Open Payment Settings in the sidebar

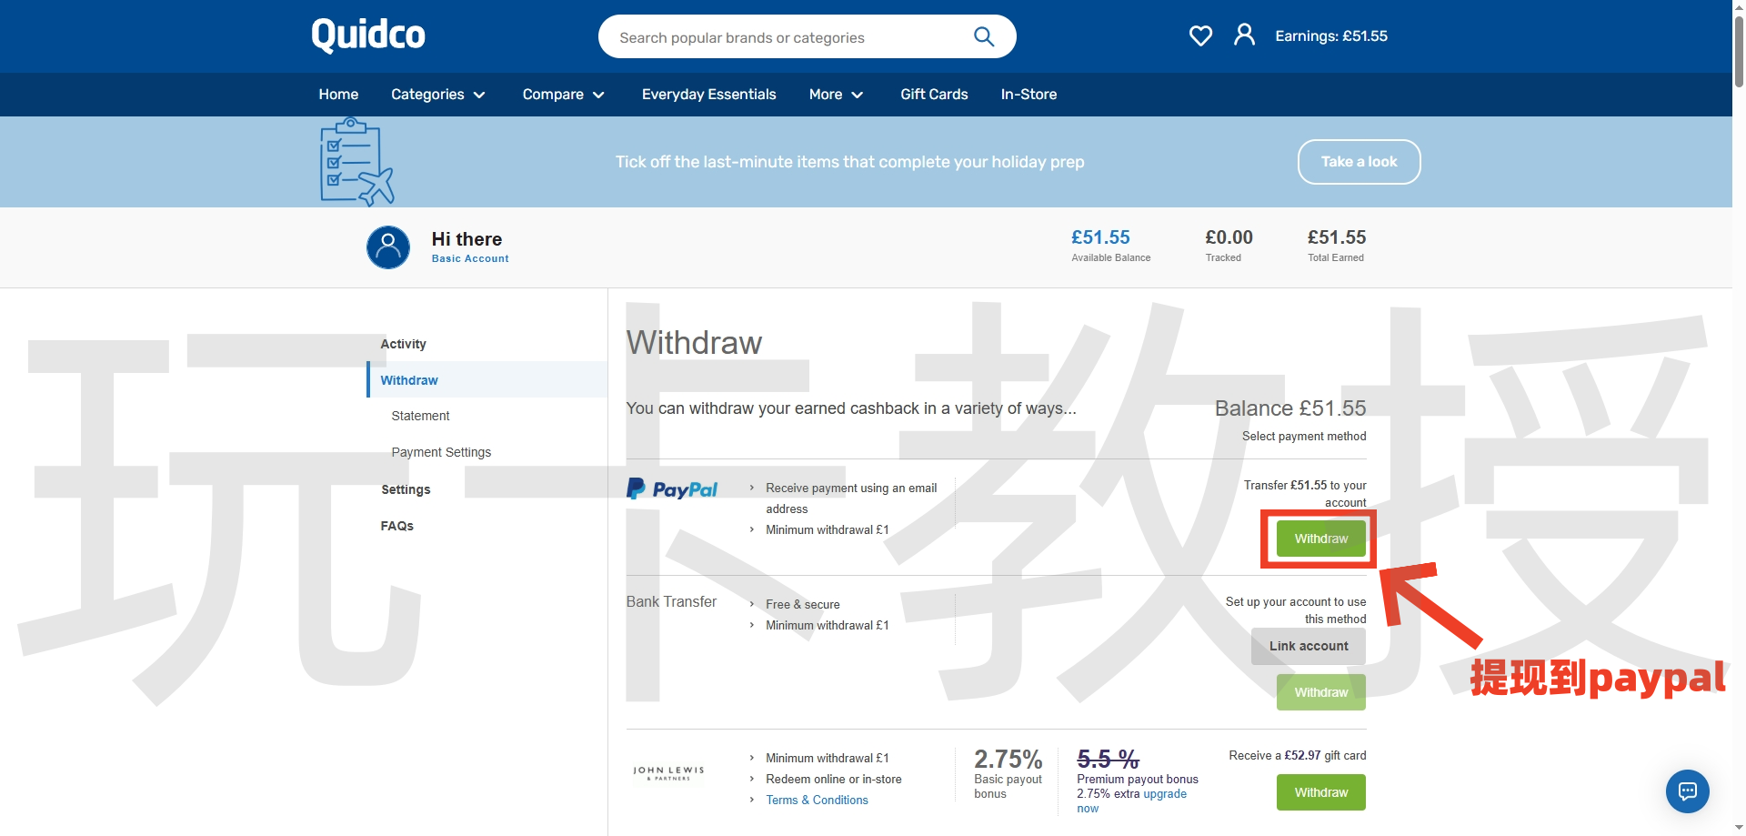pyautogui.click(x=441, y=452)
